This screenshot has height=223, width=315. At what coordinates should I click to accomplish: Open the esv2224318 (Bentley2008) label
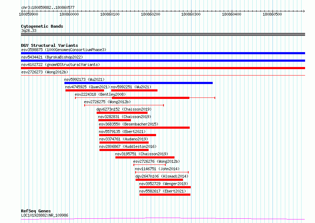[x=100, y=94]
